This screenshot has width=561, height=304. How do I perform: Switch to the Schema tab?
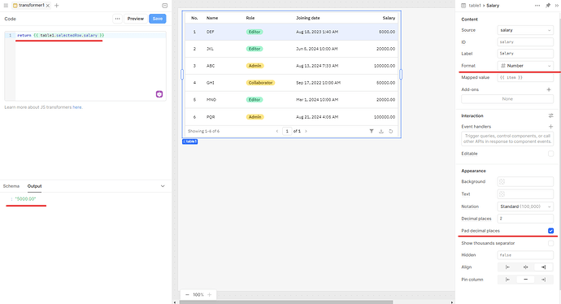click(11, 186)
